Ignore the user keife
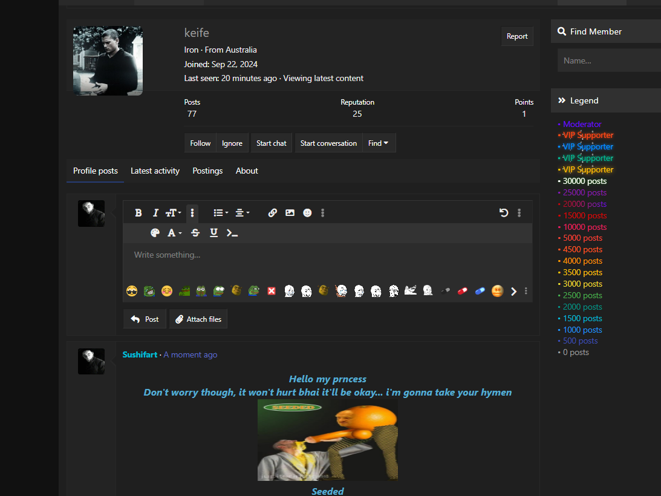The width and height of the screenshot is (661, 496). tap(232, 143)
